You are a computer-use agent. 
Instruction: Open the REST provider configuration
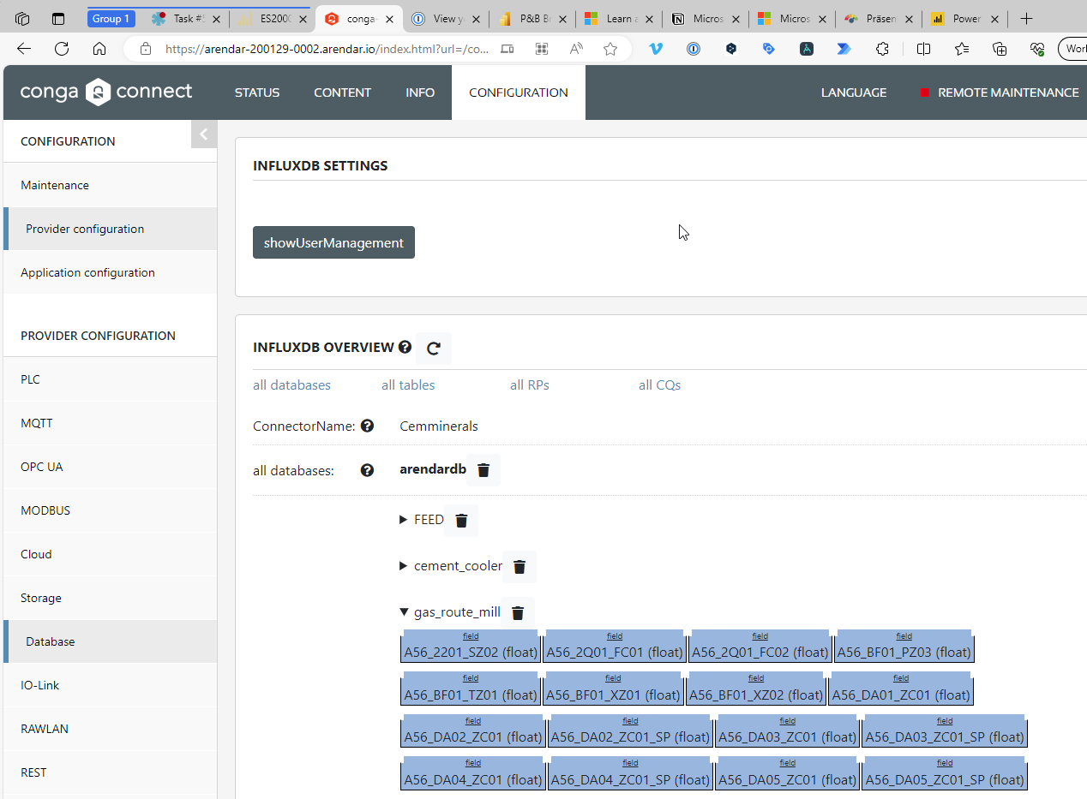(110, 772)
